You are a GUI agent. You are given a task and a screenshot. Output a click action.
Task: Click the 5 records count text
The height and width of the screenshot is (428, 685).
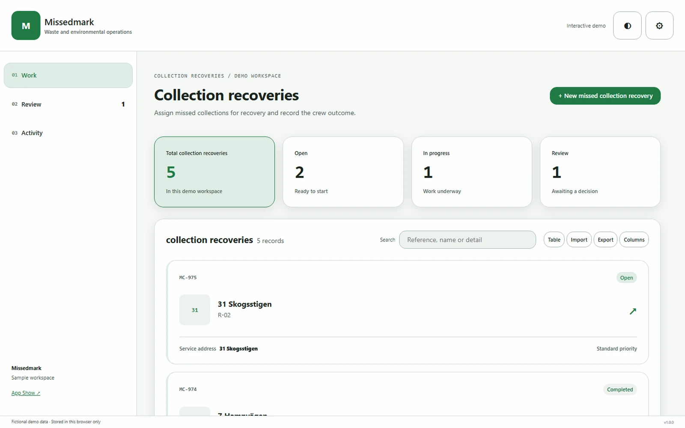click(x=270, y=241)
